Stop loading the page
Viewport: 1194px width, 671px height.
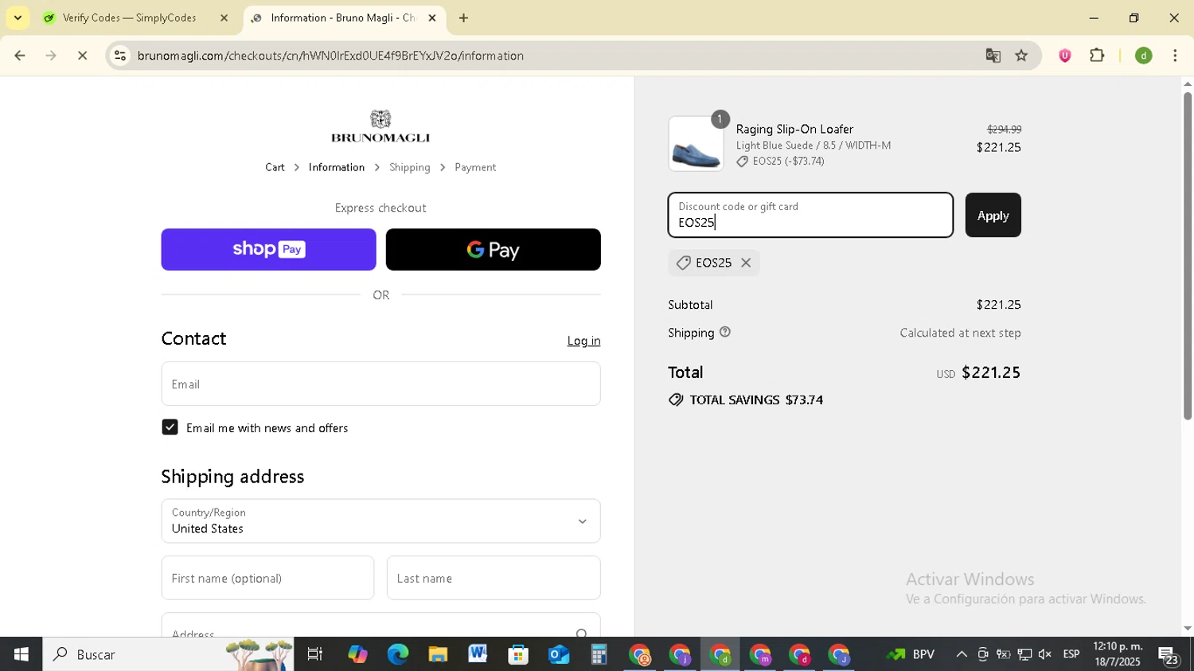pos(83,56)
